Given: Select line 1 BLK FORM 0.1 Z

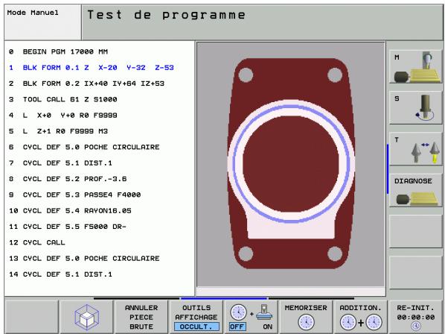Looking at the screenshot, I should (91, 68).
